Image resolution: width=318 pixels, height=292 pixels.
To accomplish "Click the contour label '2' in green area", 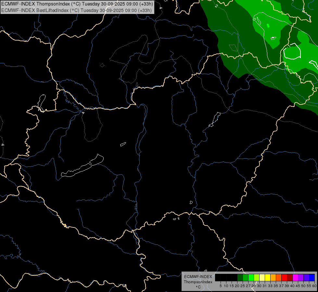I will click(216, 6).
